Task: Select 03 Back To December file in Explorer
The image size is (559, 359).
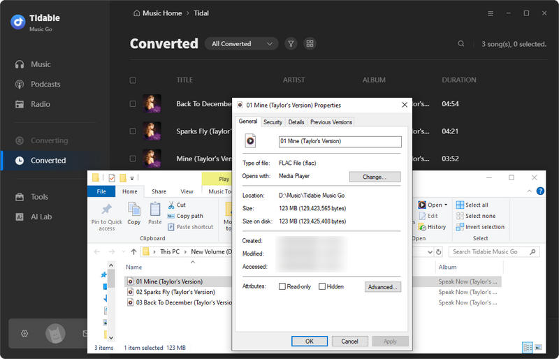Action: pyautogui.click(x=180, y=302)
